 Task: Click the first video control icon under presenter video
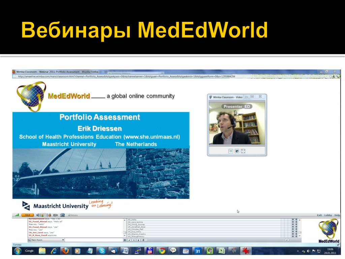click(230, 151)
